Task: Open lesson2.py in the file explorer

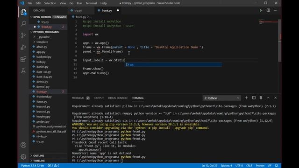Action: pyautogui.click(x=43, y=106)
